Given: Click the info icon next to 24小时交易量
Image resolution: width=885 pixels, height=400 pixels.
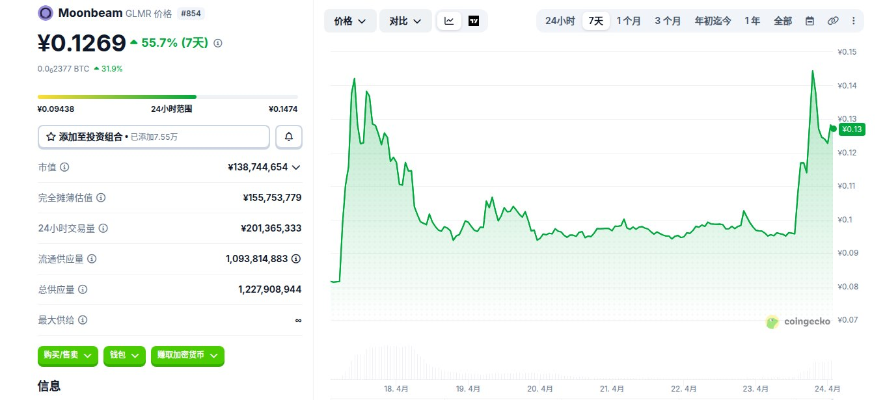Looking at the screenshot, I should point(103,228).
